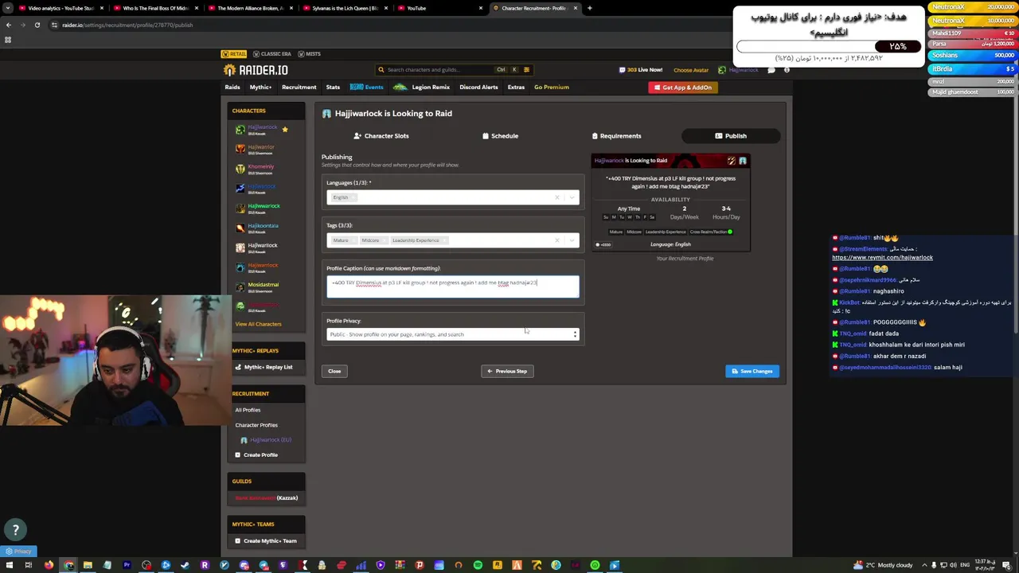Click the raid icon beside profile title
This screenshot has height=573, width=1019.
click(x=326, y=114)
